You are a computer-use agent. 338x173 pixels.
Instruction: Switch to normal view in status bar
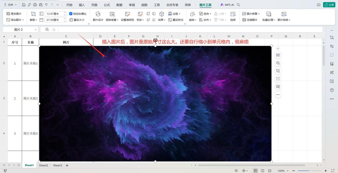pyautogui.click(x=256, y=171)
